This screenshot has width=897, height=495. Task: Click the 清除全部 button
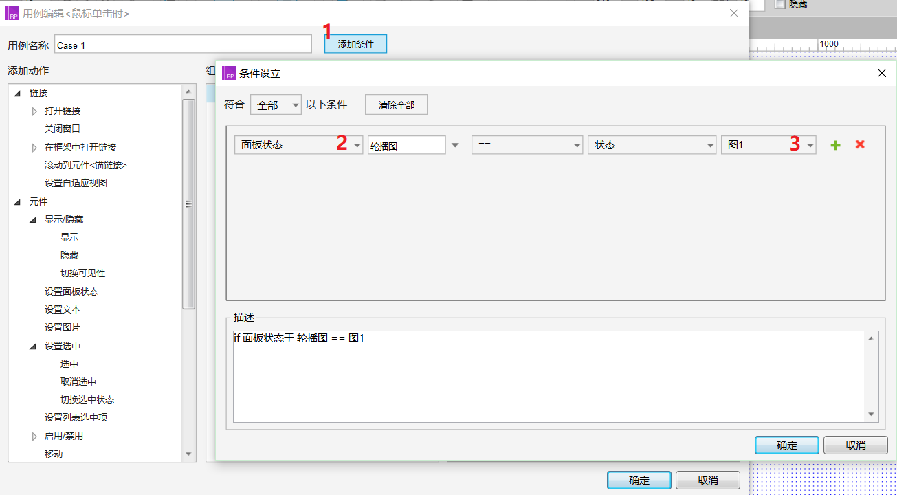coord(397,105)
